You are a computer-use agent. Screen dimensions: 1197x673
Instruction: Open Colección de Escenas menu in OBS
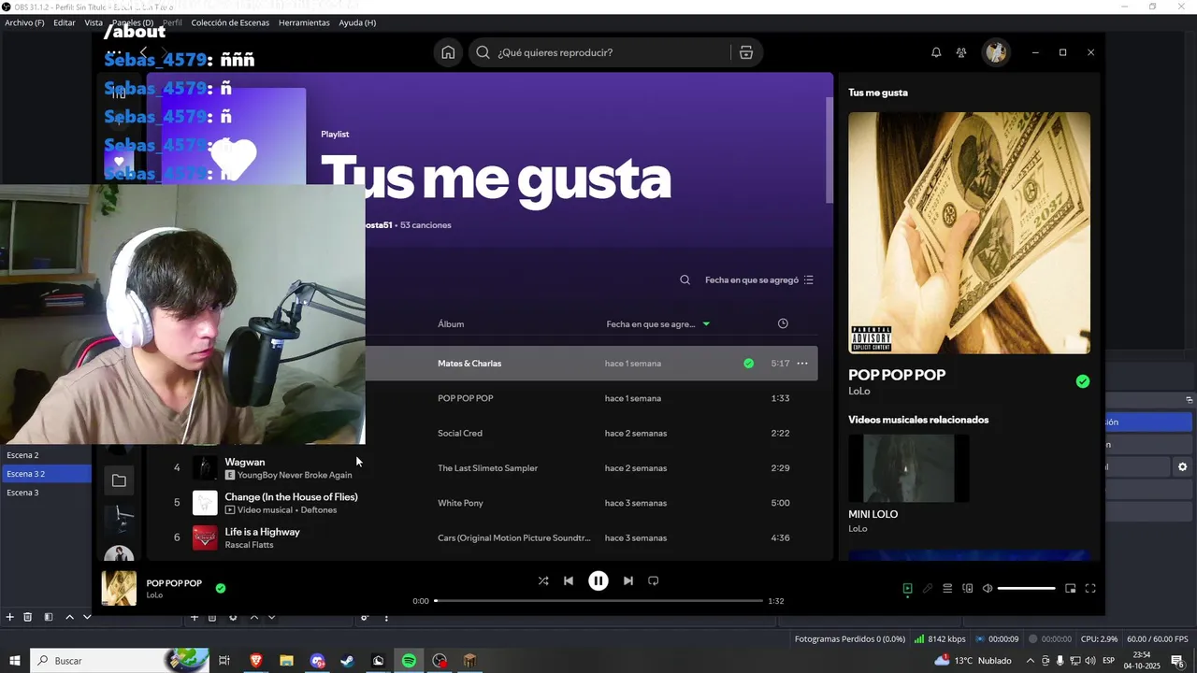(230, 22)
